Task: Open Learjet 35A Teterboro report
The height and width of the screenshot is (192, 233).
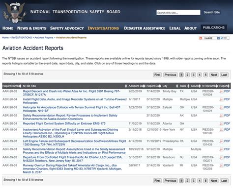Action: click(73, 159)
